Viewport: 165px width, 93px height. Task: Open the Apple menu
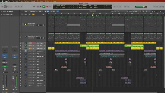tap(2, 1)
